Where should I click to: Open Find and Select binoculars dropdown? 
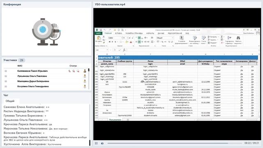[x=238, y=40]
